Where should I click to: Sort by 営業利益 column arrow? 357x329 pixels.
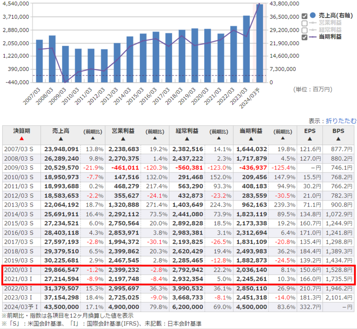pyautogui.click(x=123, y=139)
